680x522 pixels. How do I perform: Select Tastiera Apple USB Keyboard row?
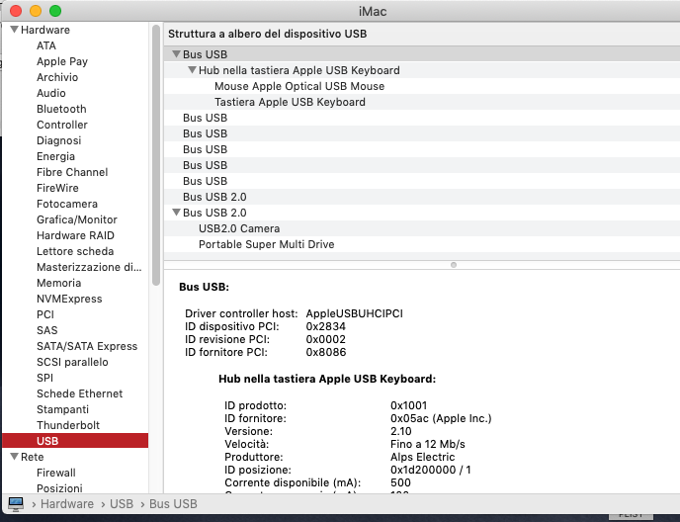click(421, 102)
